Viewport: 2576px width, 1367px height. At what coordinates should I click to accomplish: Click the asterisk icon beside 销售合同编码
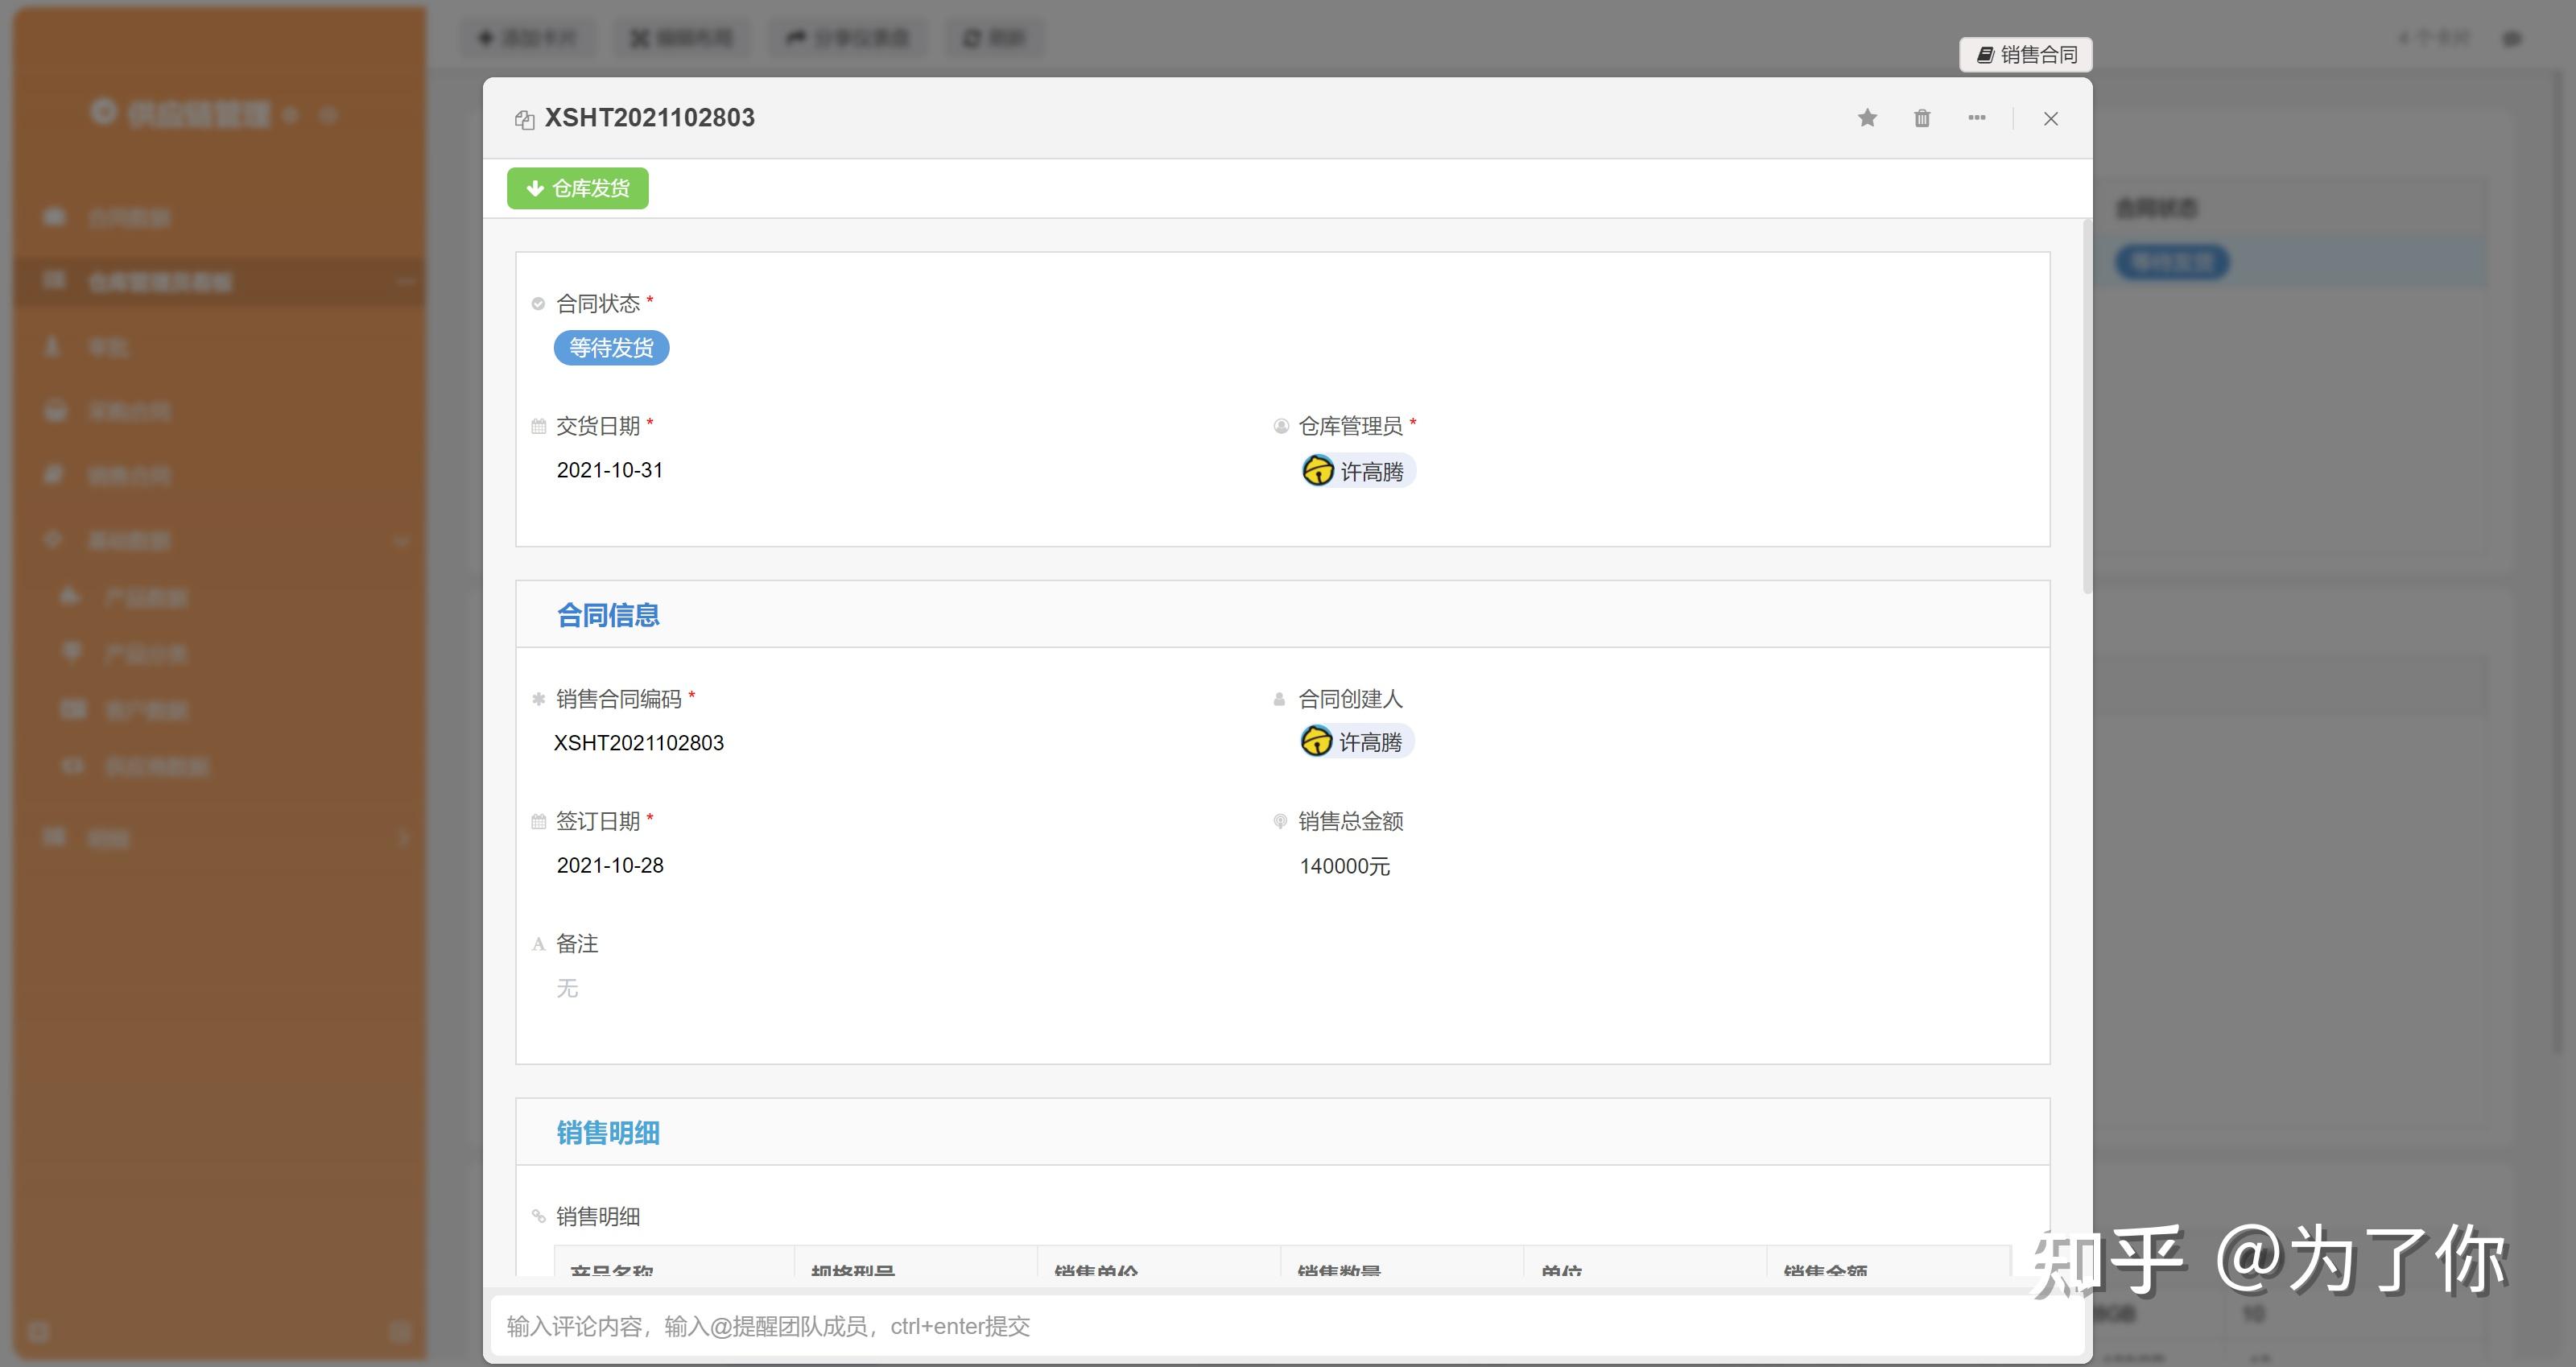coord(538,699)
